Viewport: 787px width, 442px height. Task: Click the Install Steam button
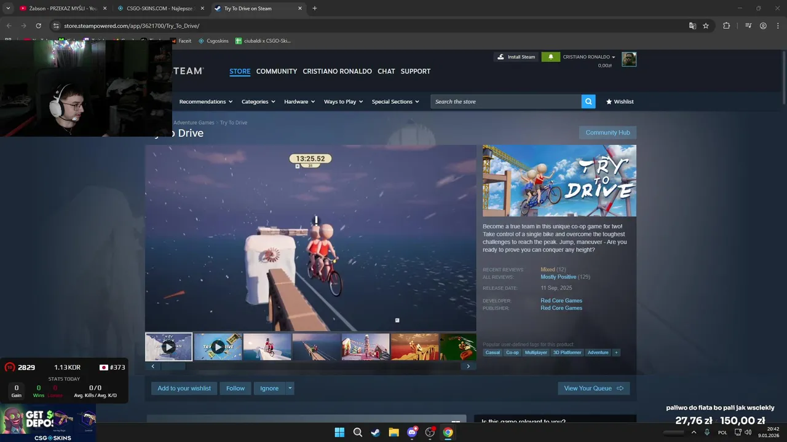(516, 57)
